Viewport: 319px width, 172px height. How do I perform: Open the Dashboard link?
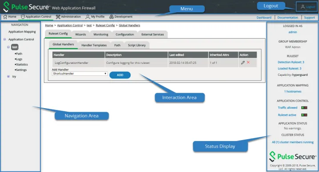pos(264,18)
